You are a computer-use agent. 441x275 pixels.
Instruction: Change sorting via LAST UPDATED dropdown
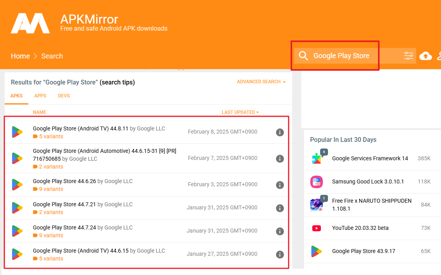pos(240,112)
